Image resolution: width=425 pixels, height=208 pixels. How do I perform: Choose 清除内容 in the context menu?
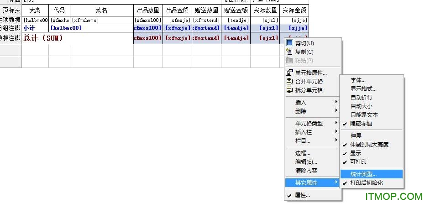point(313,171)
